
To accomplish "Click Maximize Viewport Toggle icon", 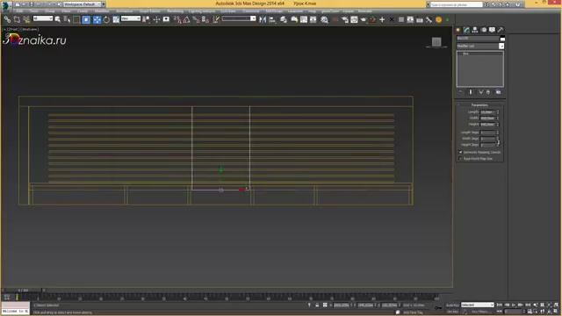I will coord(556,312).
